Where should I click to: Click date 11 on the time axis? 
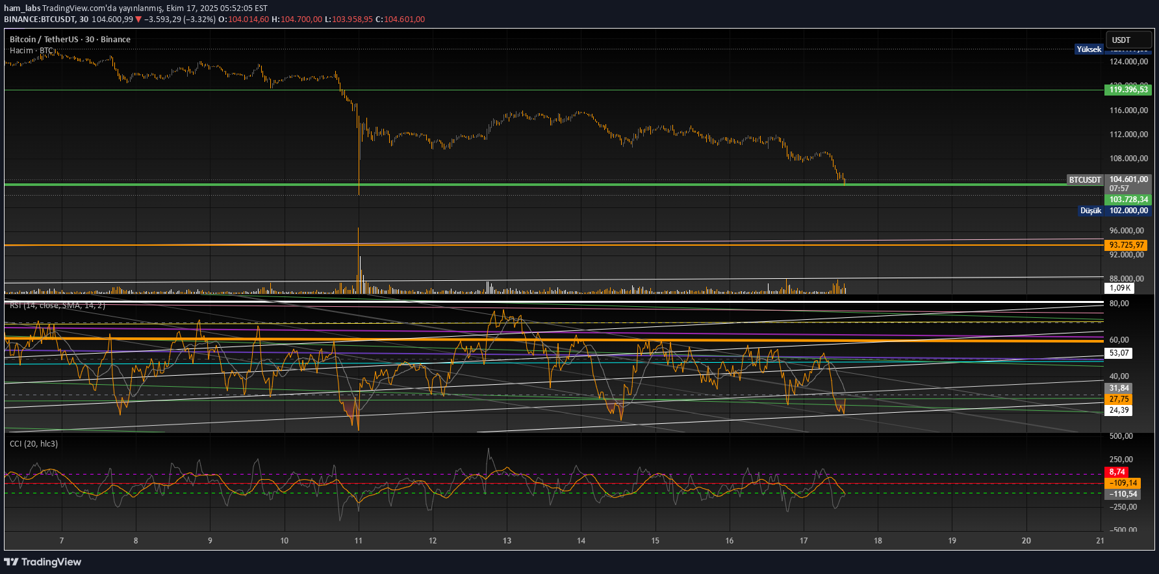(x=358, y=541)
